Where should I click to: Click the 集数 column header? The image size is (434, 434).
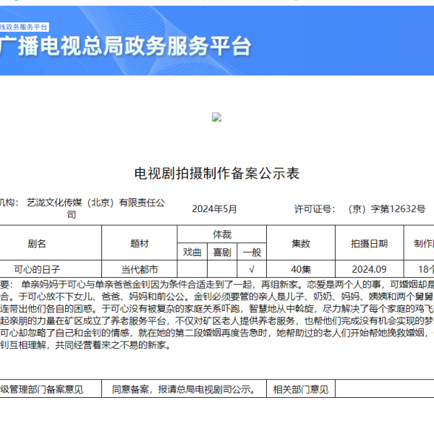tap(301, 243)
